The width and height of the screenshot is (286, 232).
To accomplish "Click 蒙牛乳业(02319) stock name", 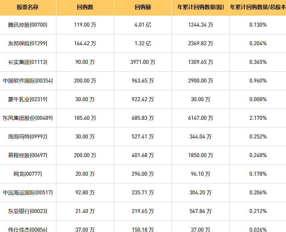I will pos(28,99).
